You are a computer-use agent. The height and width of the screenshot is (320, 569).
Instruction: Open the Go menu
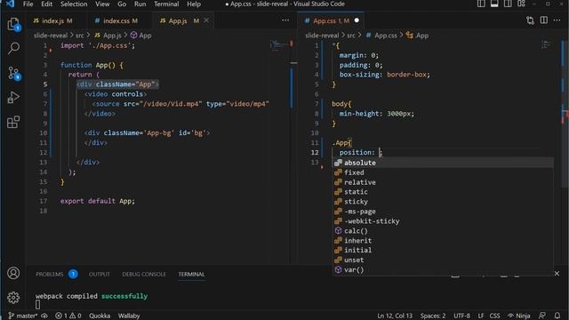coord(122,4)
